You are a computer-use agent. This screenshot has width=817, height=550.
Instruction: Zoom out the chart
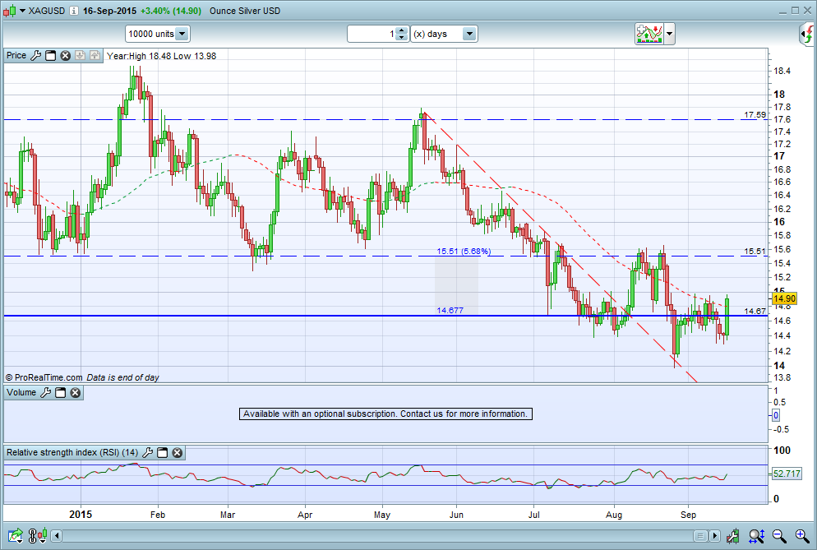779,535
